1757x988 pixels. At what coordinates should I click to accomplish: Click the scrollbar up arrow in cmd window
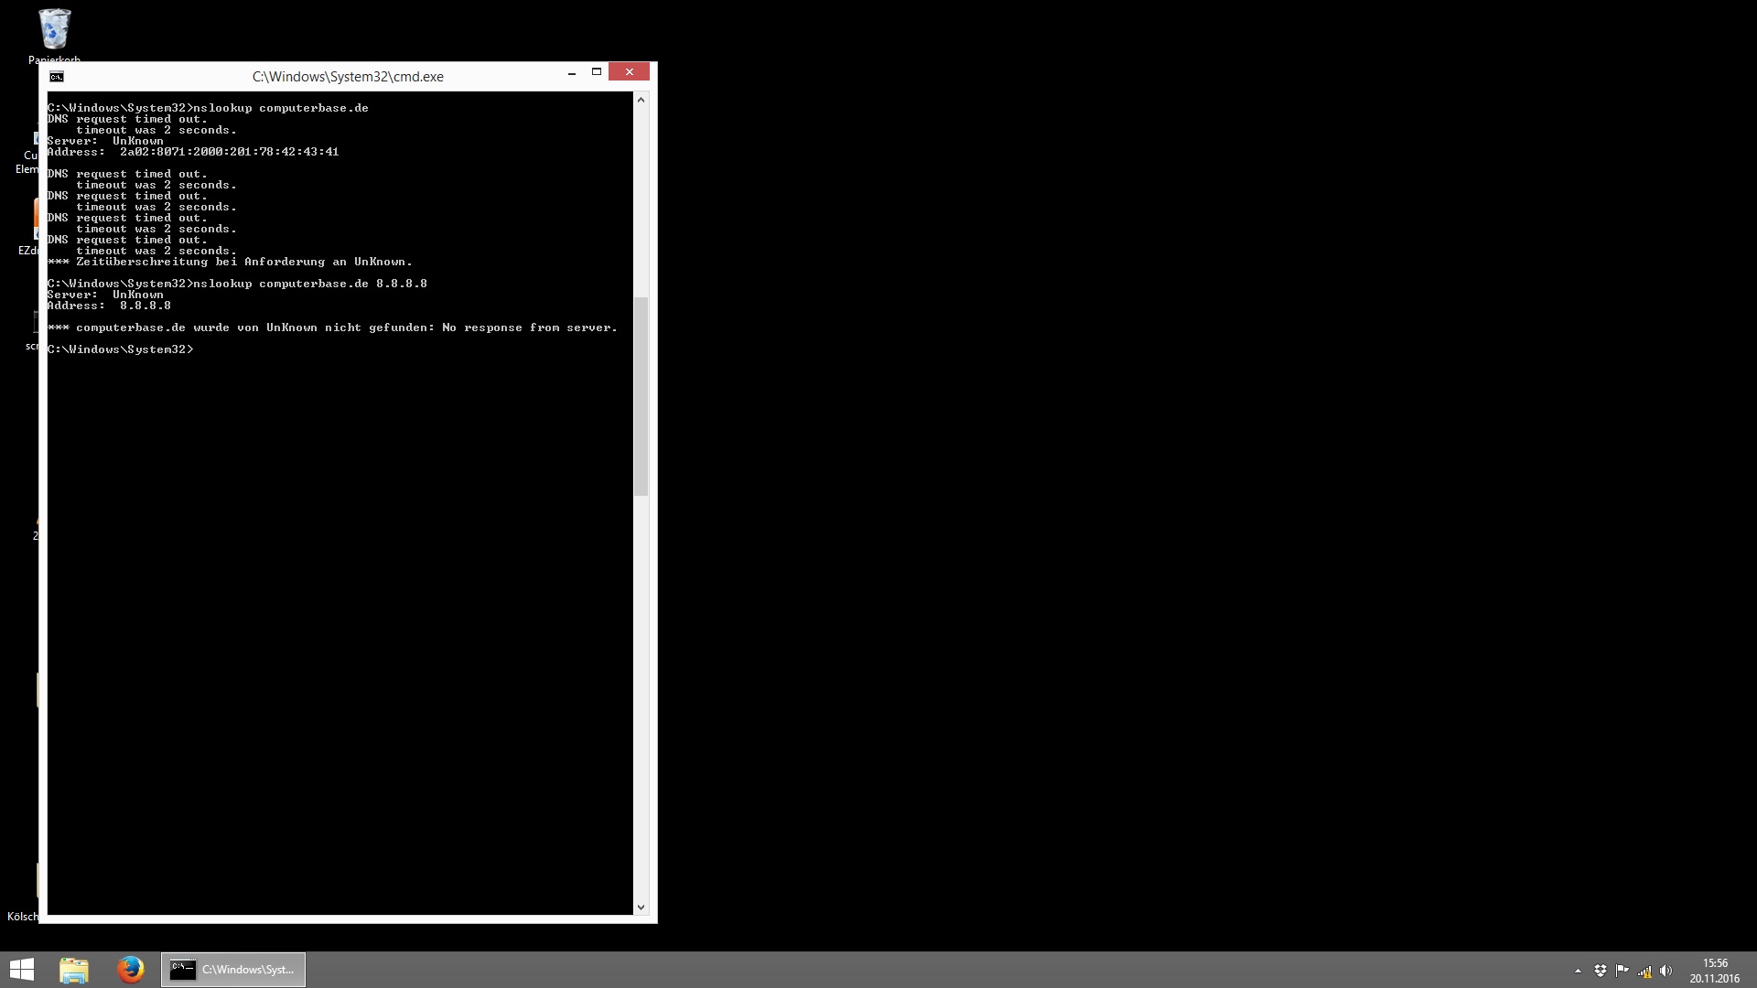point(641,100)
